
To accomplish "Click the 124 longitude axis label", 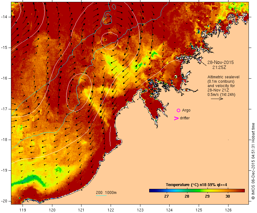I will (169, 210).
